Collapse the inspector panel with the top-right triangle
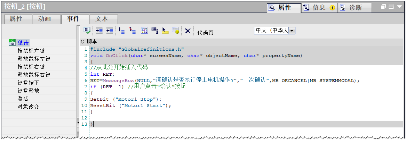The width and height of the screenshot is (406, 142). pos(399,7)
